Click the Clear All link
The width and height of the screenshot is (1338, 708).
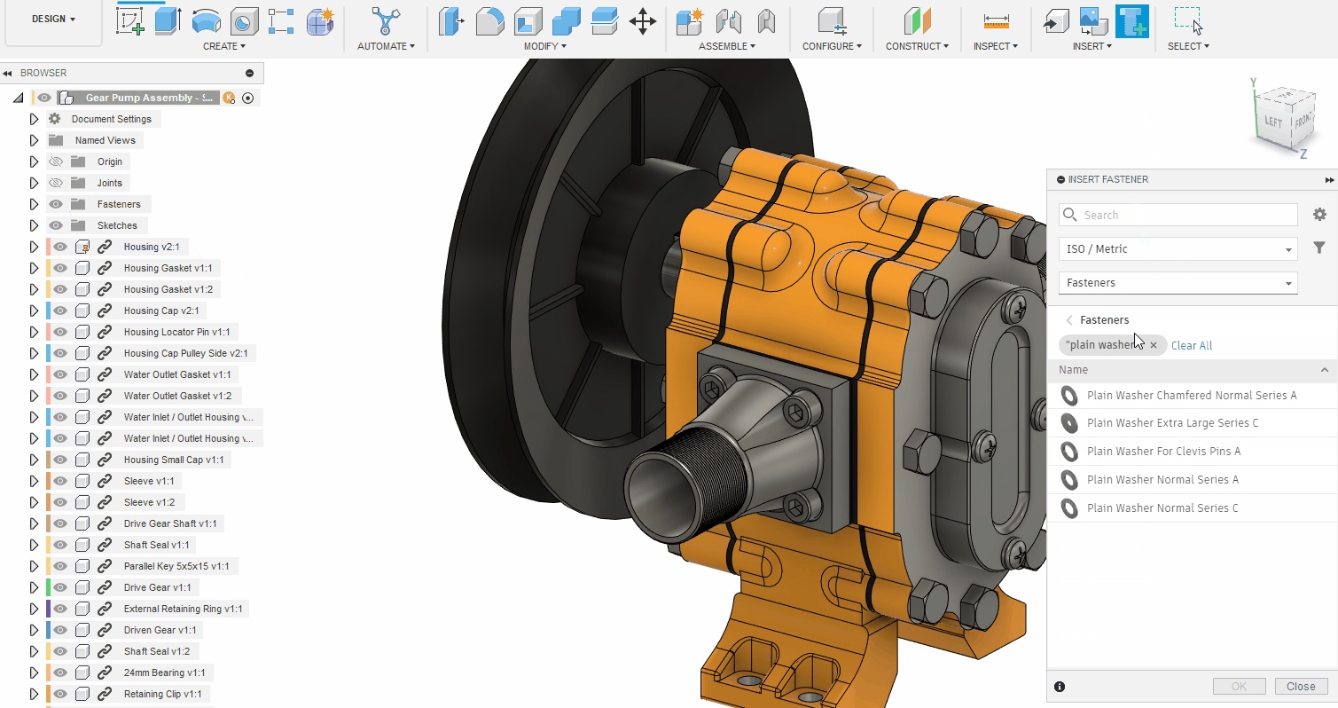pos(1191,345)
